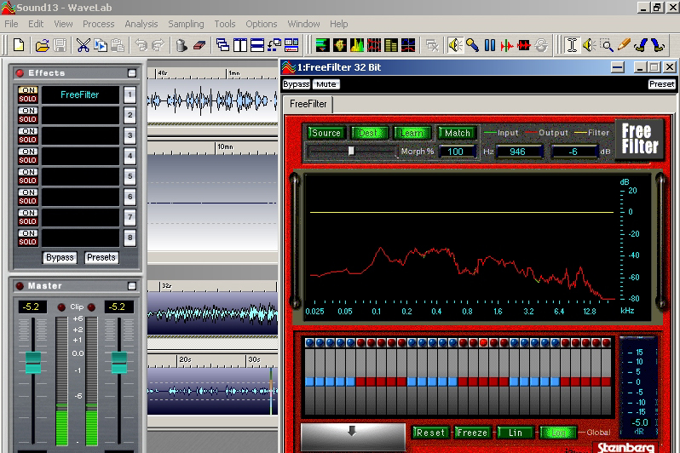Click the Eraser icon in the toolbar
The height and width of the screenshot is (453, 680).
pyautogui.click(x=200, y=44)
